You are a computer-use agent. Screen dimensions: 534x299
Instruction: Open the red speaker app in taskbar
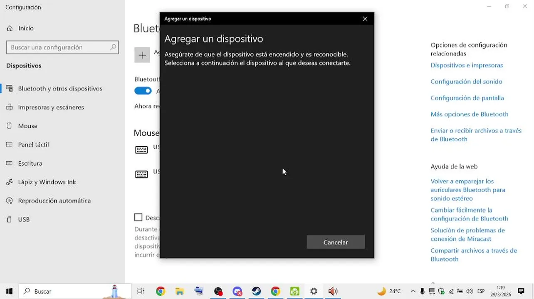333,291
